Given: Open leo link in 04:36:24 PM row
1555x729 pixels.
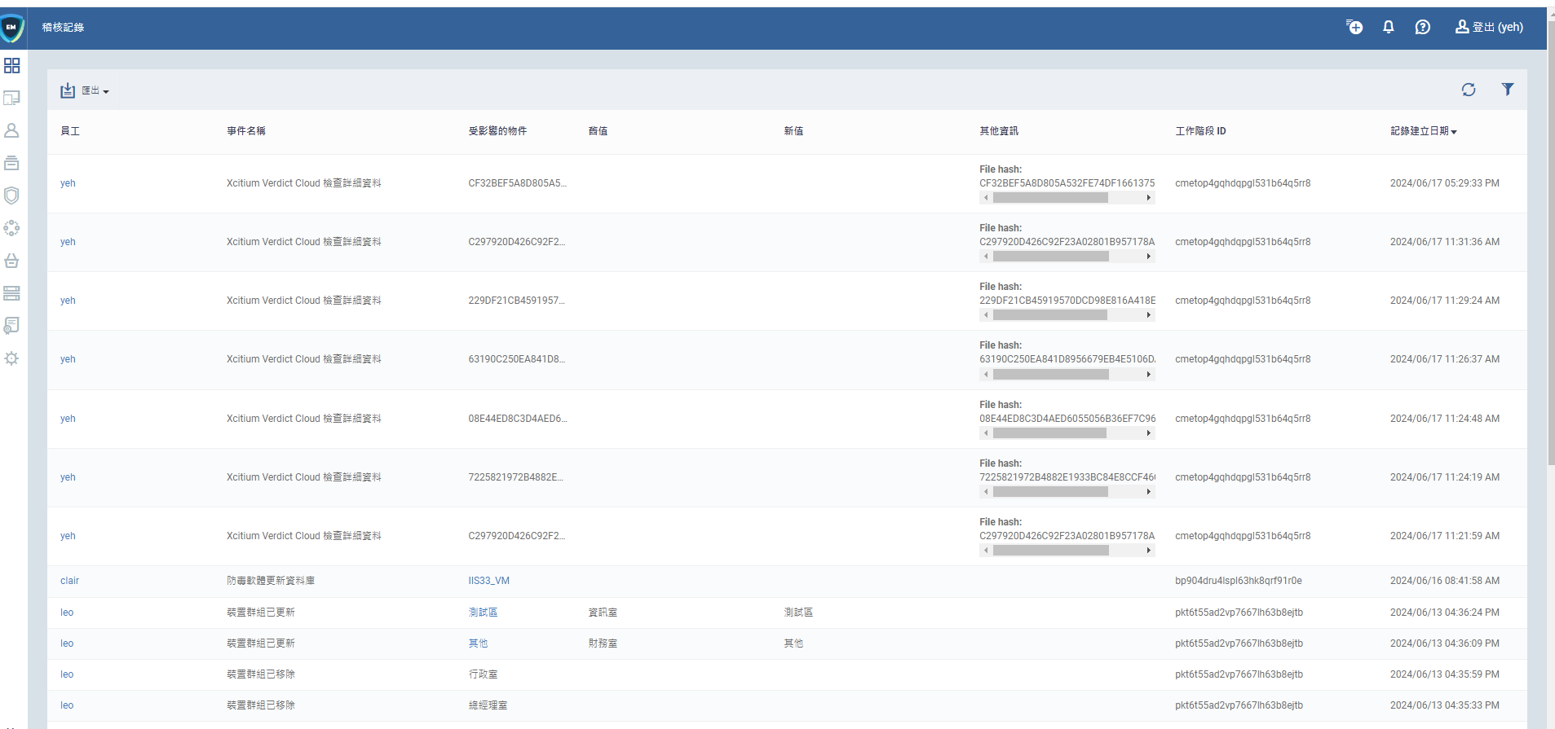Looking at the screenshot, I should point(67,613).
